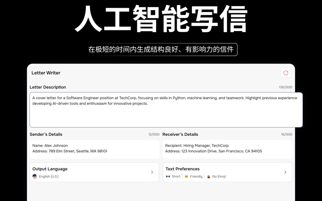
Task: Click the Sender's Details field with Alex Johnson
Action: click(x=95, y=149)
